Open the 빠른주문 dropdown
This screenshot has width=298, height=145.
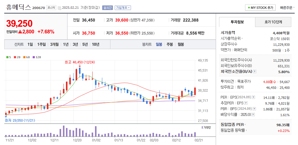pos(287,8)
